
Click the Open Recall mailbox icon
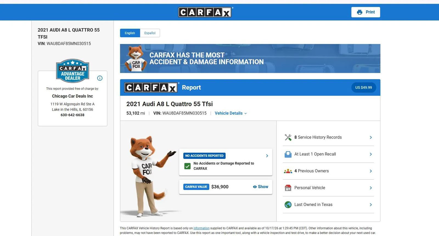click(288, 154)
